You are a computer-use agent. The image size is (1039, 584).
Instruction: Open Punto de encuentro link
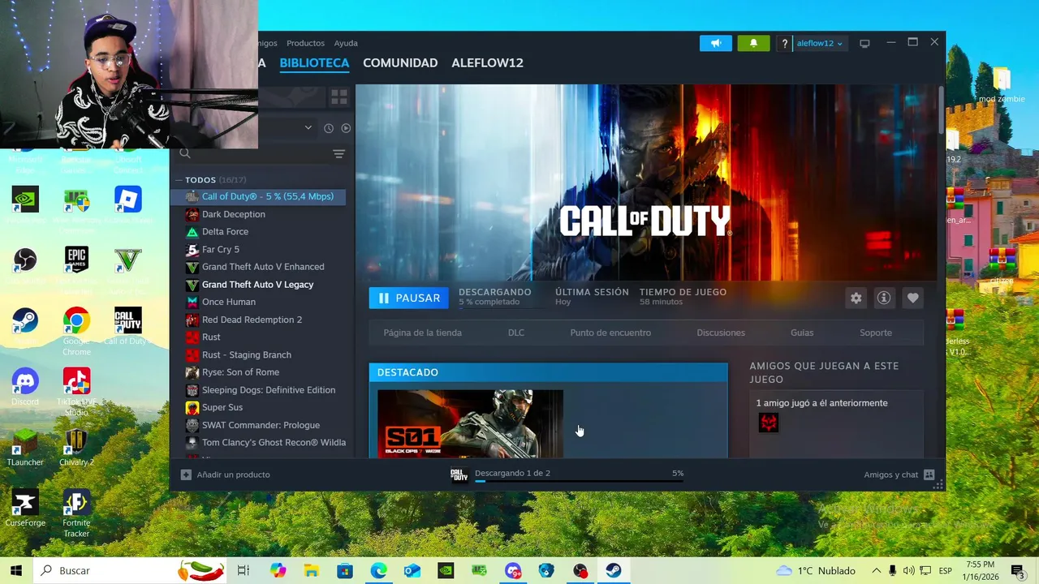click(x=610, y=333)
